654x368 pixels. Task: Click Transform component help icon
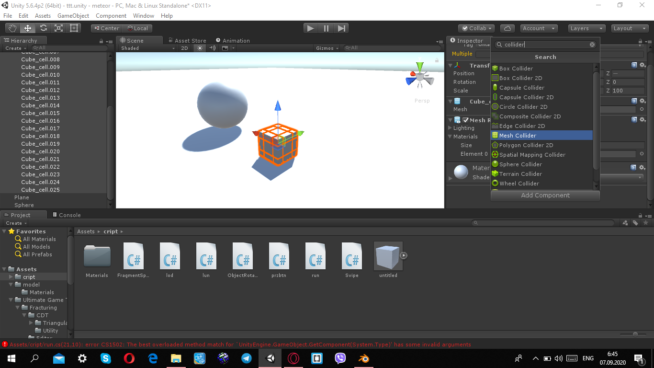click(x=634, y=66)
